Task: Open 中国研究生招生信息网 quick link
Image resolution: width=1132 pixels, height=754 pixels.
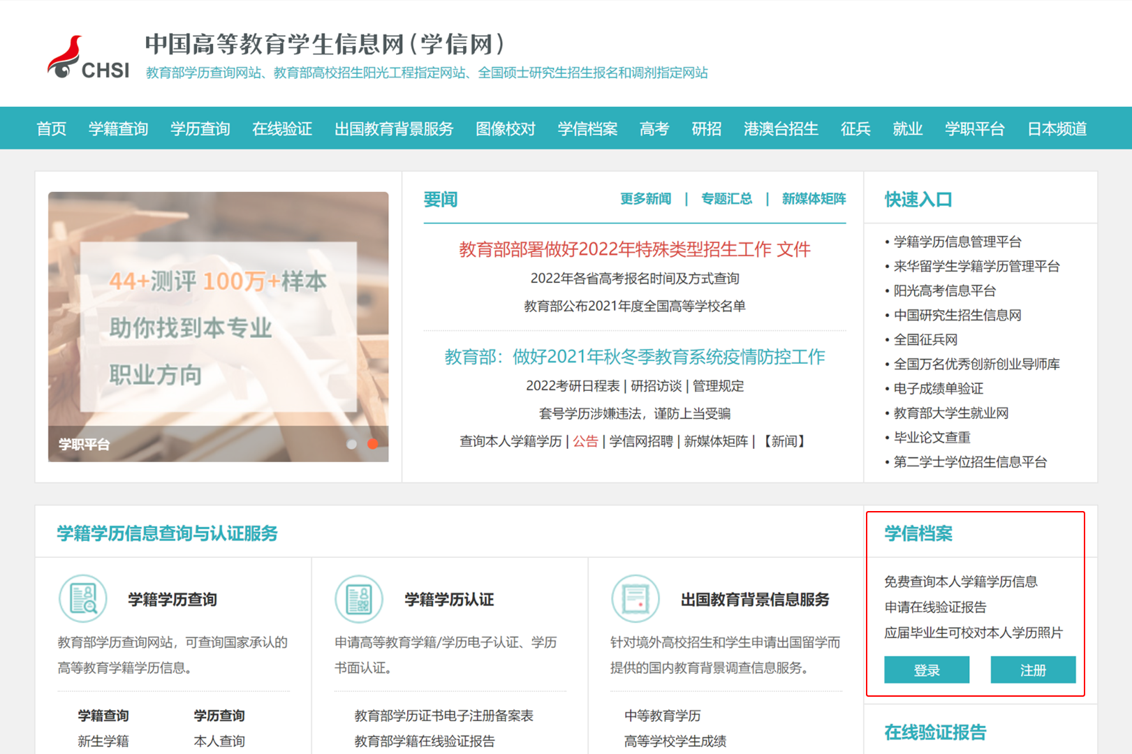Action: coord(957,315)
